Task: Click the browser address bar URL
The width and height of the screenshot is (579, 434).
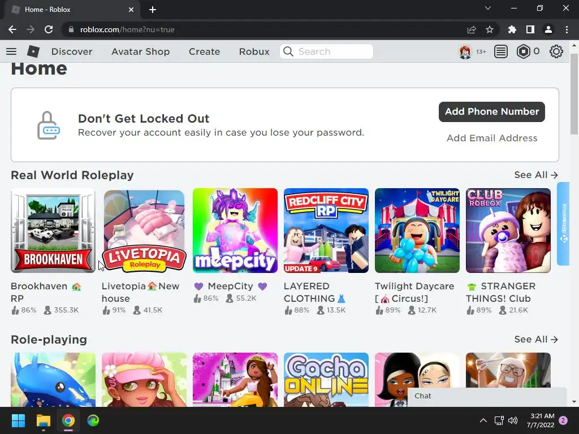Action: [x=127, y=29]
